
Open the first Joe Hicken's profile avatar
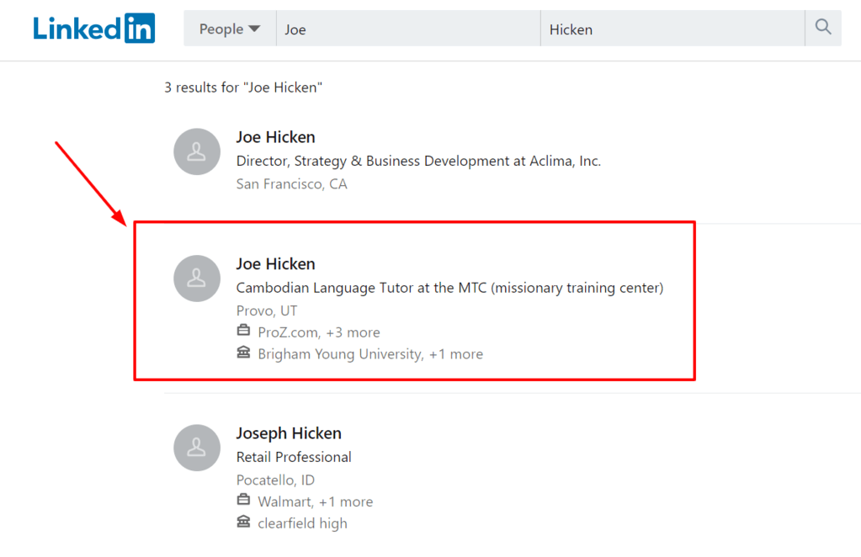pos(196,151)
